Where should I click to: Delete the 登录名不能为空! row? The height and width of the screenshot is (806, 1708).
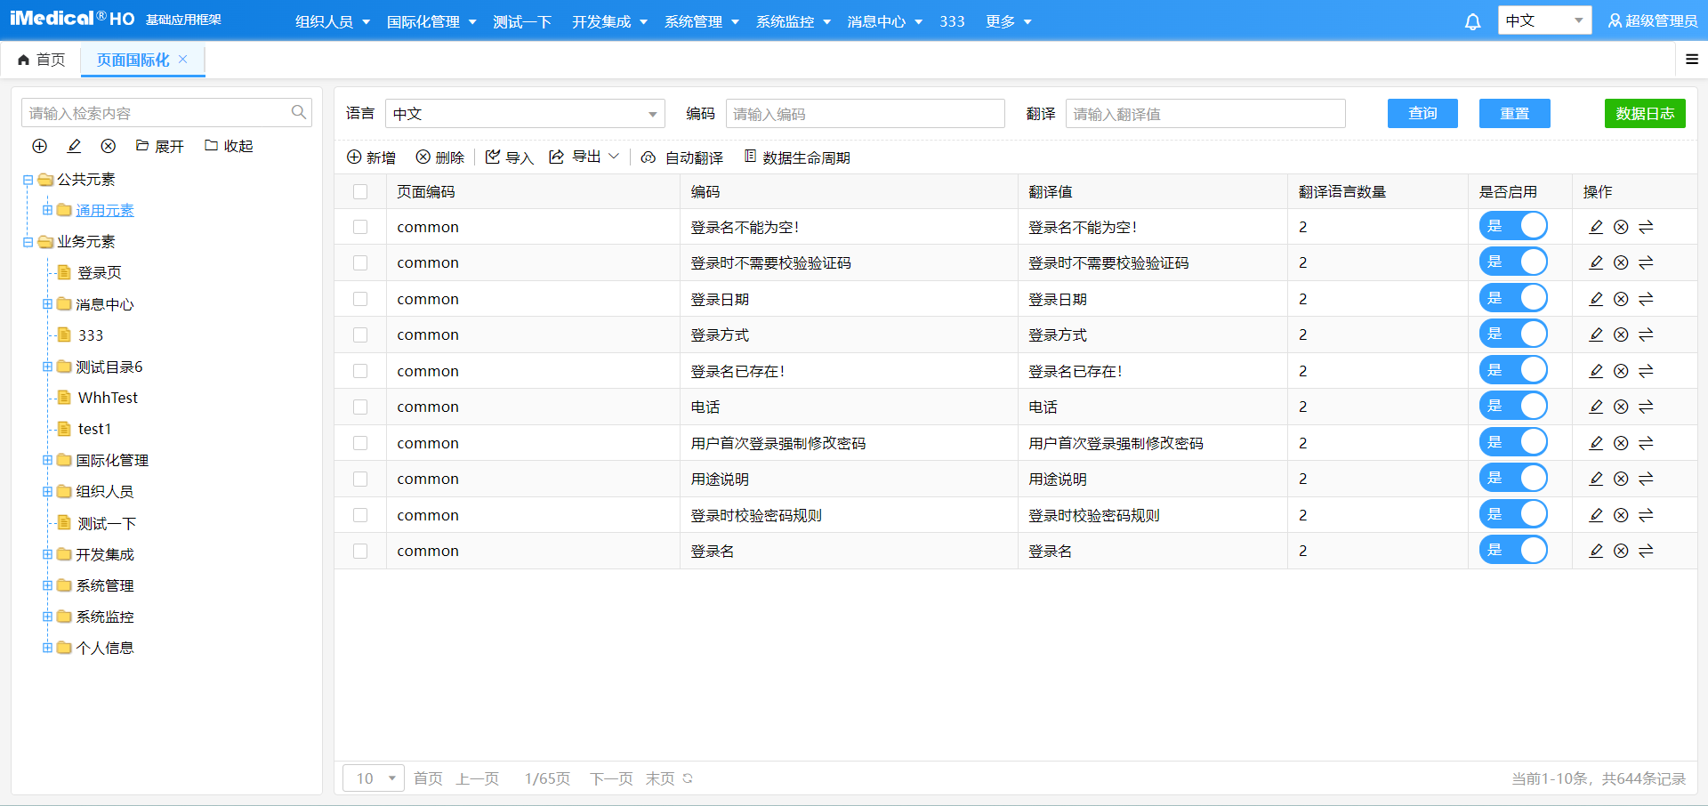[1621, 227]
